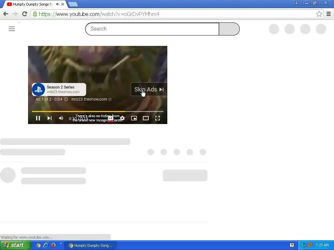Select the address bar URL
The width and height of the screenshot is (334, 250).
tap(99, 14)
